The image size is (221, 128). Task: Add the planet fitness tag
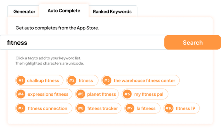coord(97,94)
